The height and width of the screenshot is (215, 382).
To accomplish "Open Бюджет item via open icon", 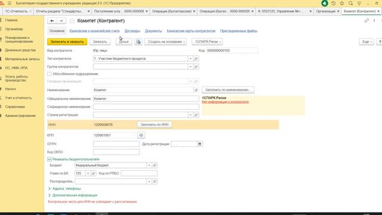I will click(x=155, y=165).
